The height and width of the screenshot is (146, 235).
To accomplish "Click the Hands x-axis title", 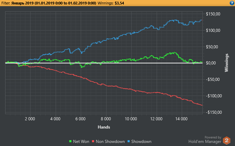I will (104, 127).
